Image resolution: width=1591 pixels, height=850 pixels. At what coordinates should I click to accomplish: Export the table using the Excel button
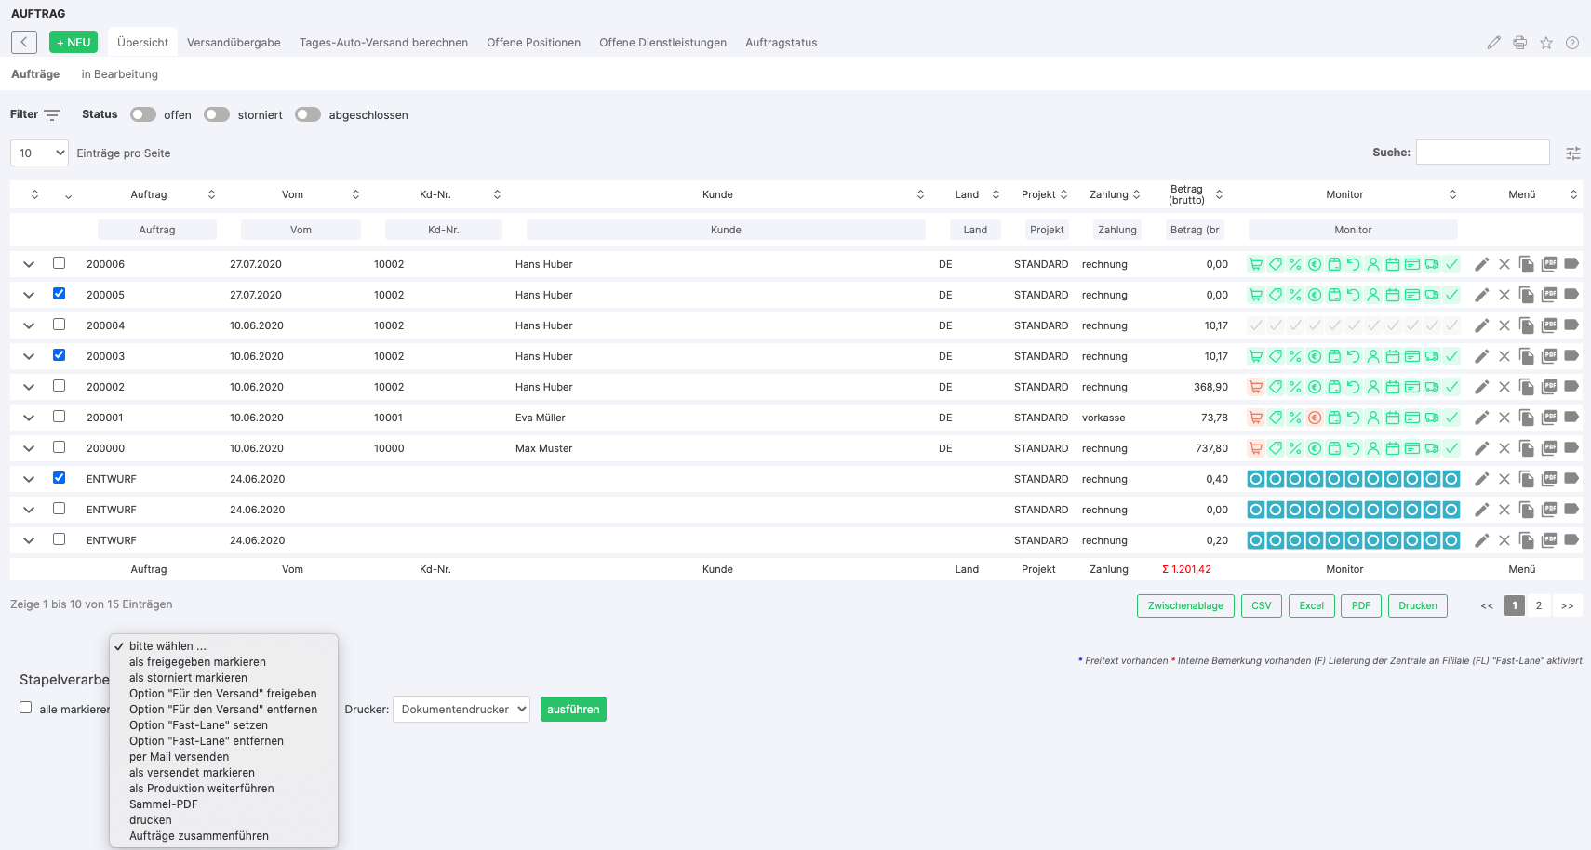coord(1311,606)
